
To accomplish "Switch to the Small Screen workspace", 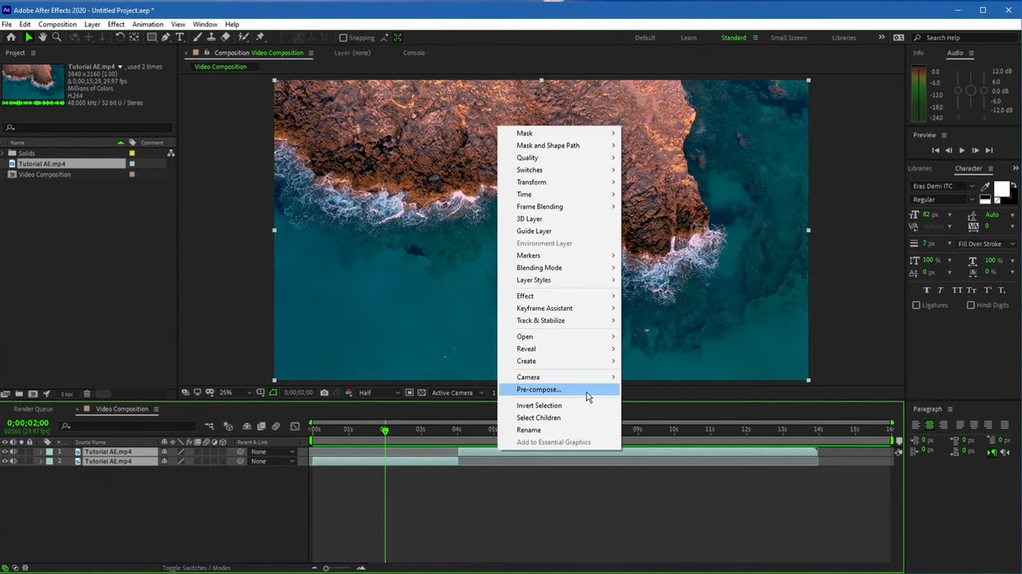I will pyautogui.click(x=788, y=38).
